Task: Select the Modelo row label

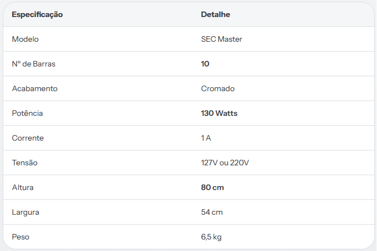Action: coord(25,39)
